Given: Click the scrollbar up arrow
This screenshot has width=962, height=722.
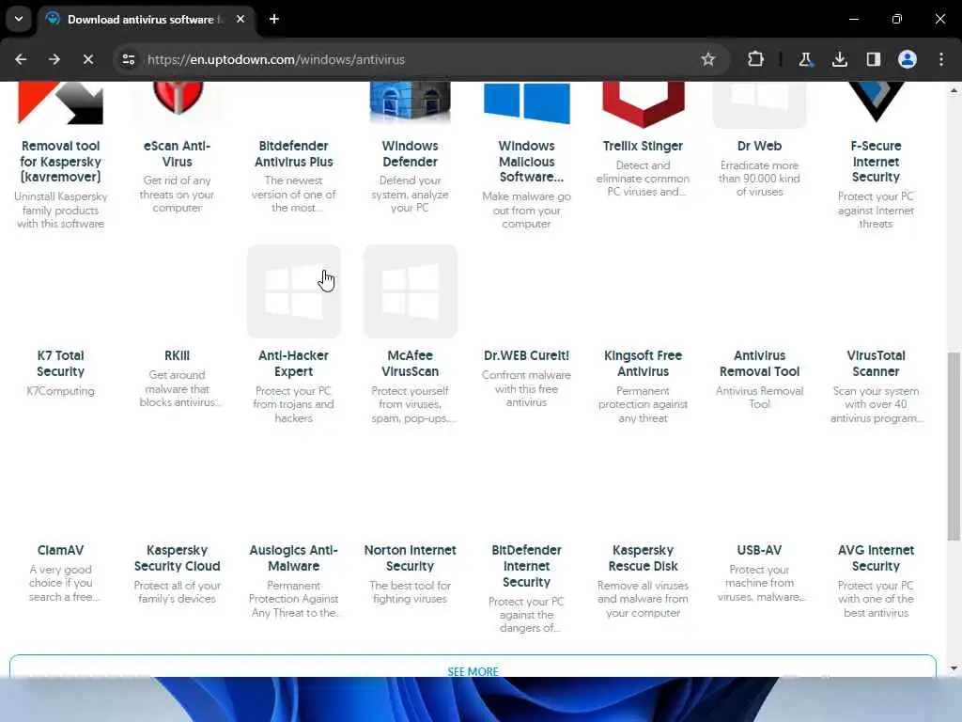Looking at the screenshot, I should click(x=954, y=90).
